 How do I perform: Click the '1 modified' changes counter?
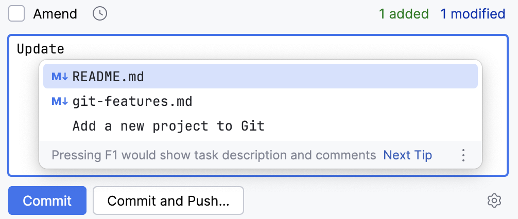[472, 14]
